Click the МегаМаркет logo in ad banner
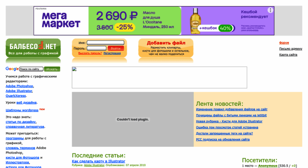This screenshot has width=308, height=168. click(x=61, y=20)
